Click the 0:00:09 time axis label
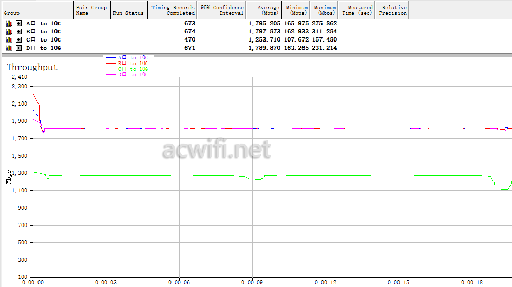Viewport: 512px width, 287px height. [x=252, y=282]
